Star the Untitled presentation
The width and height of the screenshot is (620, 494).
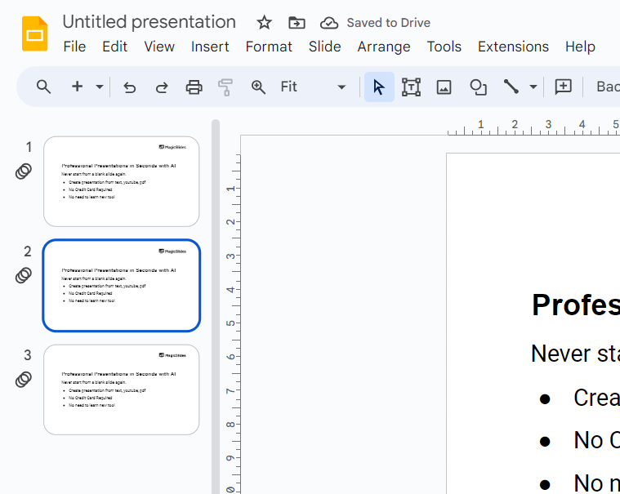pos(264,23)
